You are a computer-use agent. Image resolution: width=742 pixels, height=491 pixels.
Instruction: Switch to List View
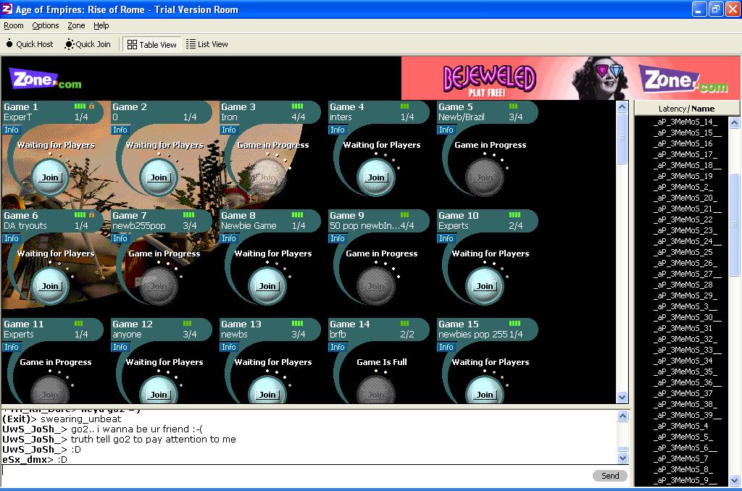[x=207, y=44]
